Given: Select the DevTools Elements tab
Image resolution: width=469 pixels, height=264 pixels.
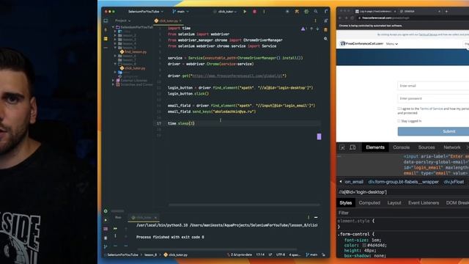Looking at the screenshot, I should click(x=375, y=147).
